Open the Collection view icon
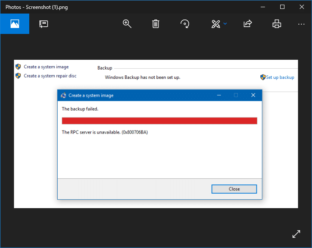312x248 pixels. pos(15,24)
